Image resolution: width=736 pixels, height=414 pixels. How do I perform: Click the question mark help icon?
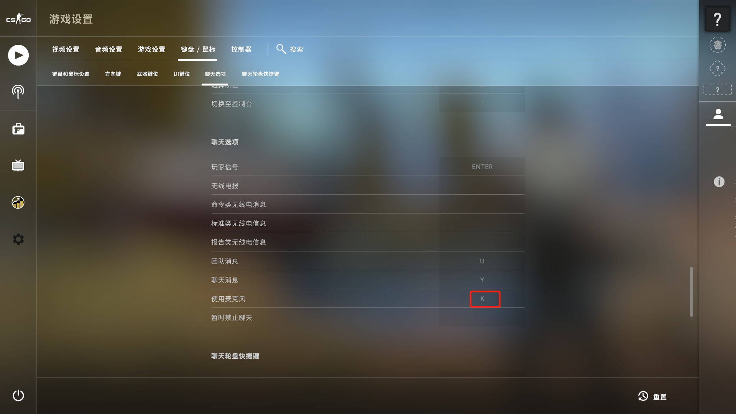718,19
